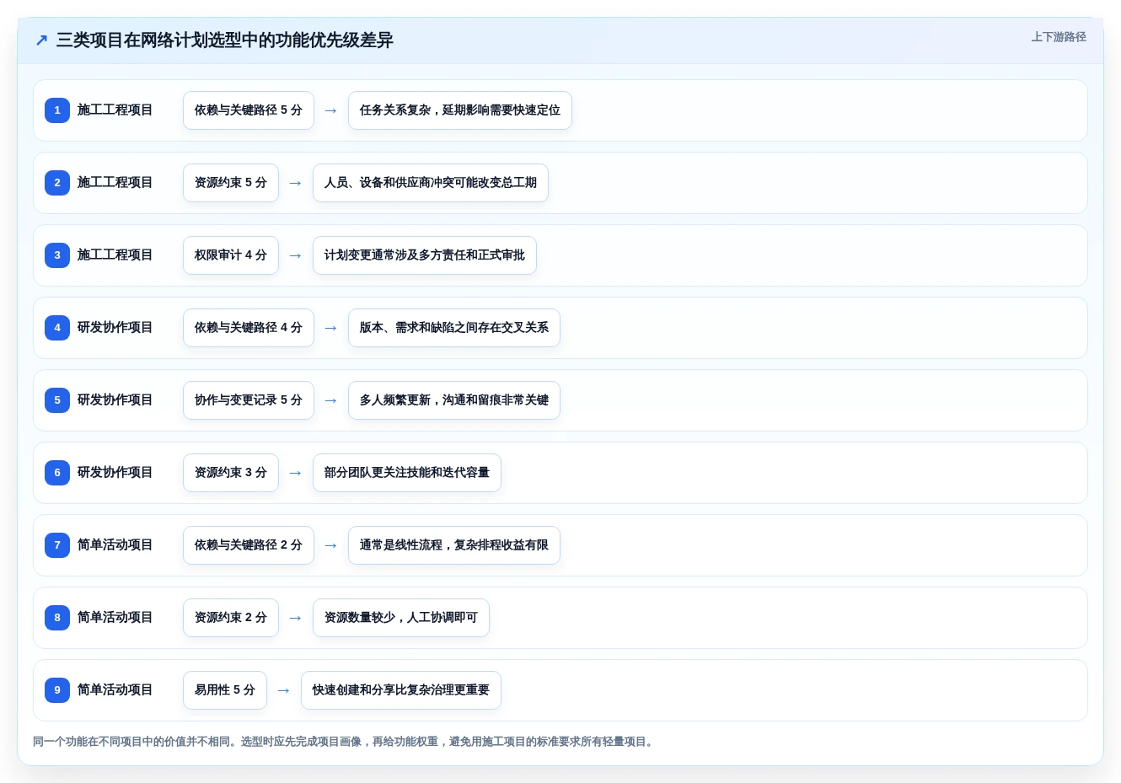Click 资源数量较少，人工协调即可
1121x783 pixels.
[x=401, y=618]
